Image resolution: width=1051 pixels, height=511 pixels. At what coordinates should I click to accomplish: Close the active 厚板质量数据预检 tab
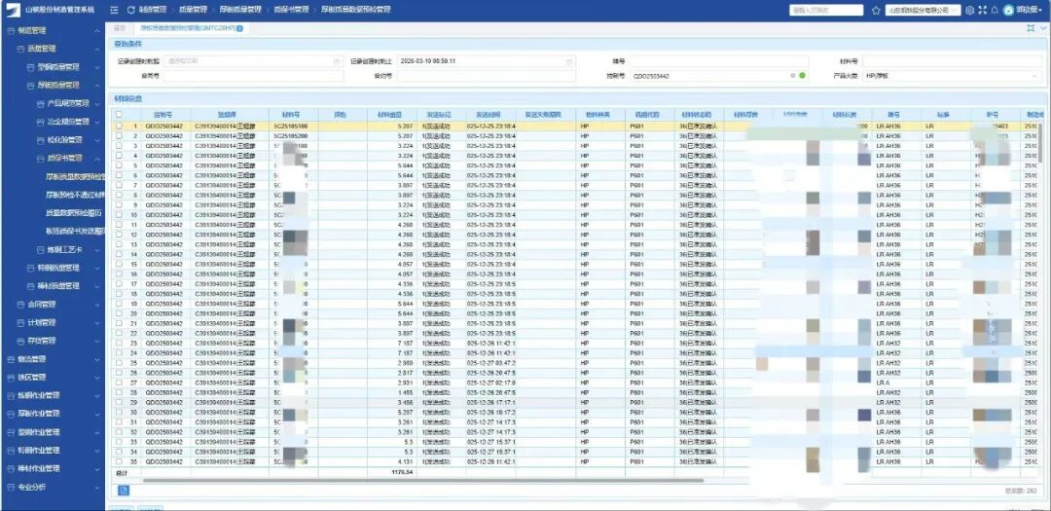[x=240, y=28]
